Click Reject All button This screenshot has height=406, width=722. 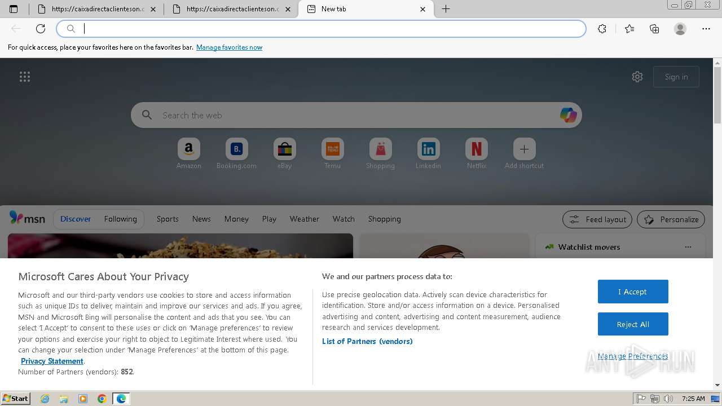click(633, 324)
